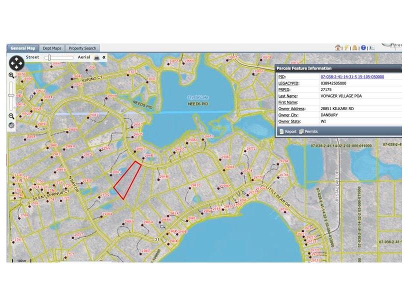Open the parcel PID hyperlink

pos(352,77)
